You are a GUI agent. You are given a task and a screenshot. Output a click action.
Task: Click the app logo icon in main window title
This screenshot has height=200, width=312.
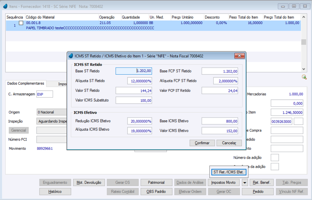click(x=5, y=6)
